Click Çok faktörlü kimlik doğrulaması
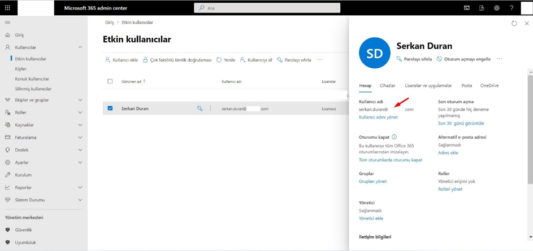The width and height of the screenshot is (533, 251). (x=177, y=60)
